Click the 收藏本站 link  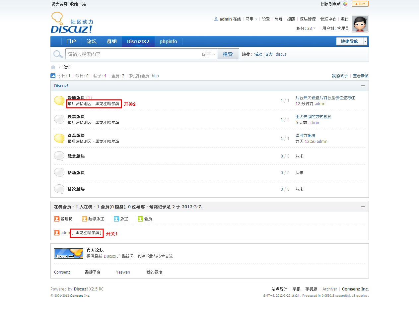coord(78,4)
